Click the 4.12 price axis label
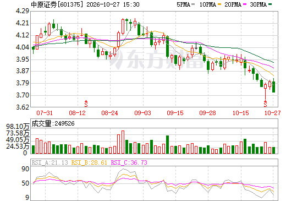 point(23,35)
